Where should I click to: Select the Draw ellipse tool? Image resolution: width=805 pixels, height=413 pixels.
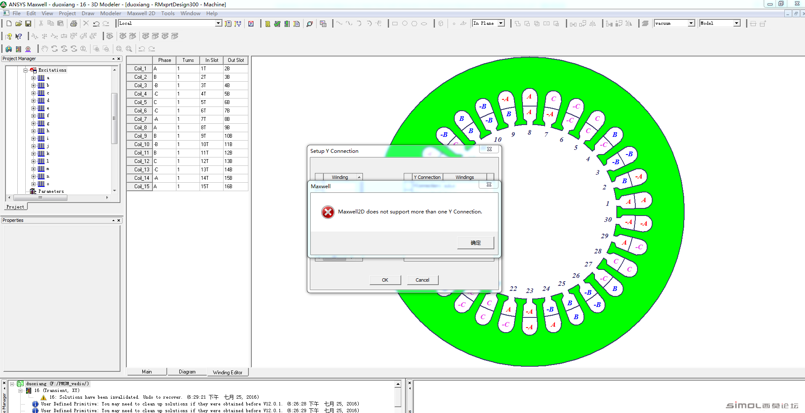(424, 24)
